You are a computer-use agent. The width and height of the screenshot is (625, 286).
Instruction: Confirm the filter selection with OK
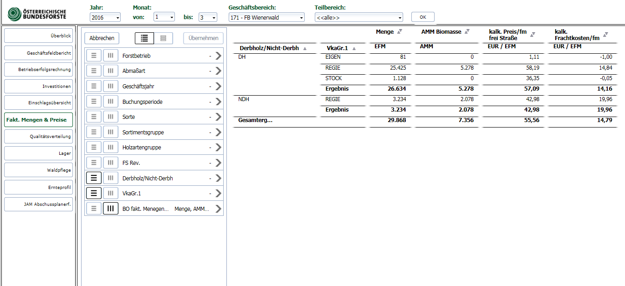[x=423, y=17]
